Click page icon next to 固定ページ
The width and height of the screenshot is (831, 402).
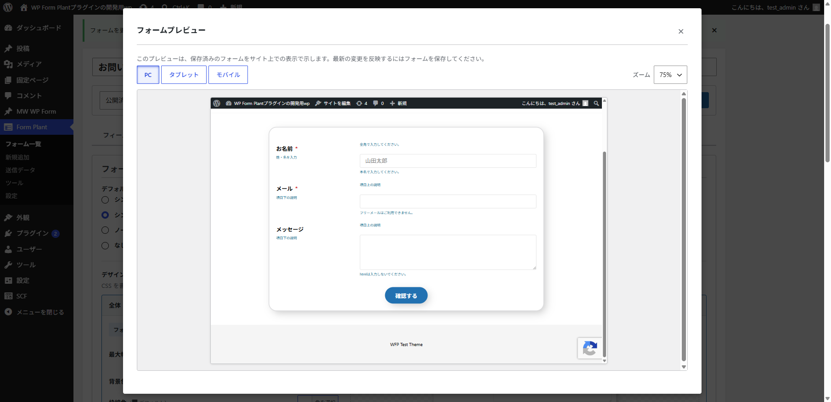(x=8, y=80)
